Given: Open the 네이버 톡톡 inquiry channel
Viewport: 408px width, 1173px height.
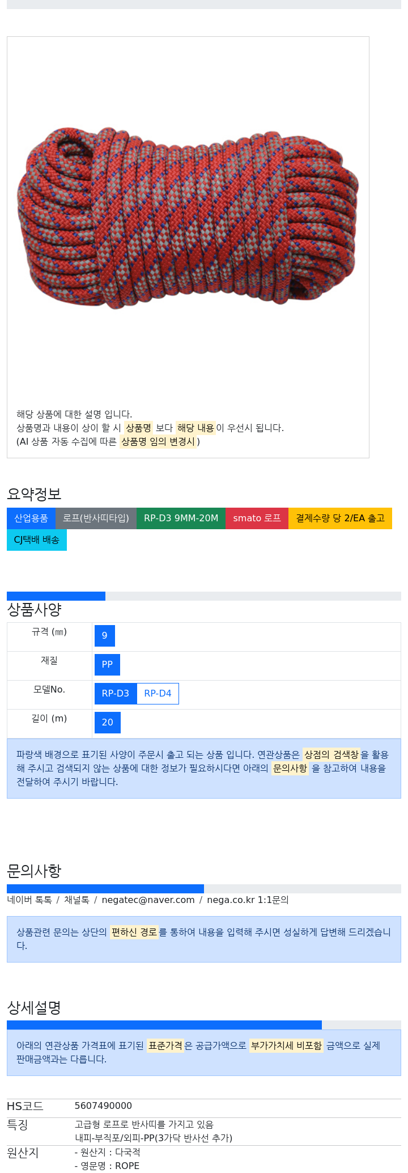Looking at the screenshot, I should point(29,900).
